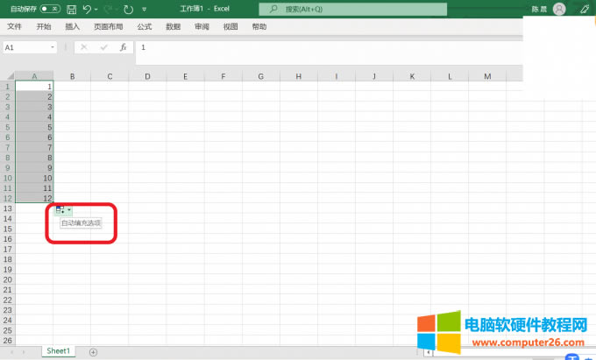Click the user account avatar icon
The width and height of the screenshot is (596, 360).
tap(559, 9)
